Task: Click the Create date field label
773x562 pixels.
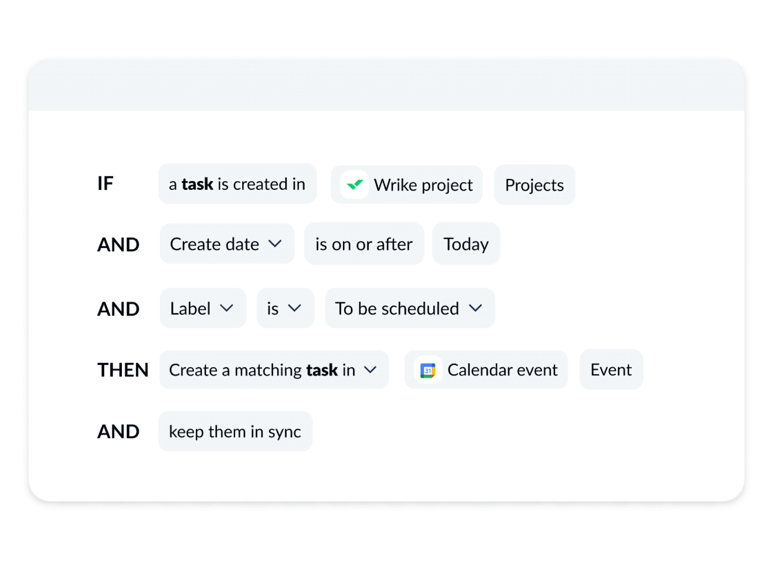Action: coord(215,244)
